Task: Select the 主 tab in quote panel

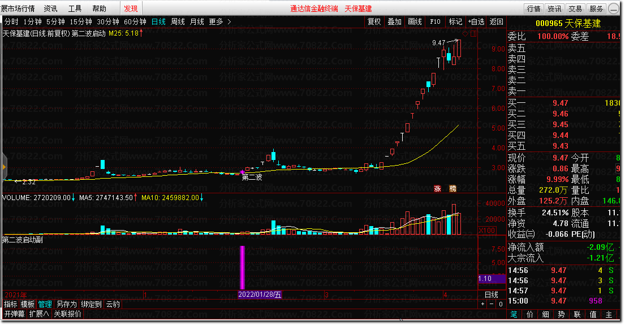Action: click(x=609, y=314)
